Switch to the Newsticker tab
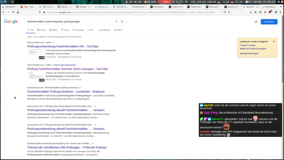This screenshot has height=160, width=284. 158,7
